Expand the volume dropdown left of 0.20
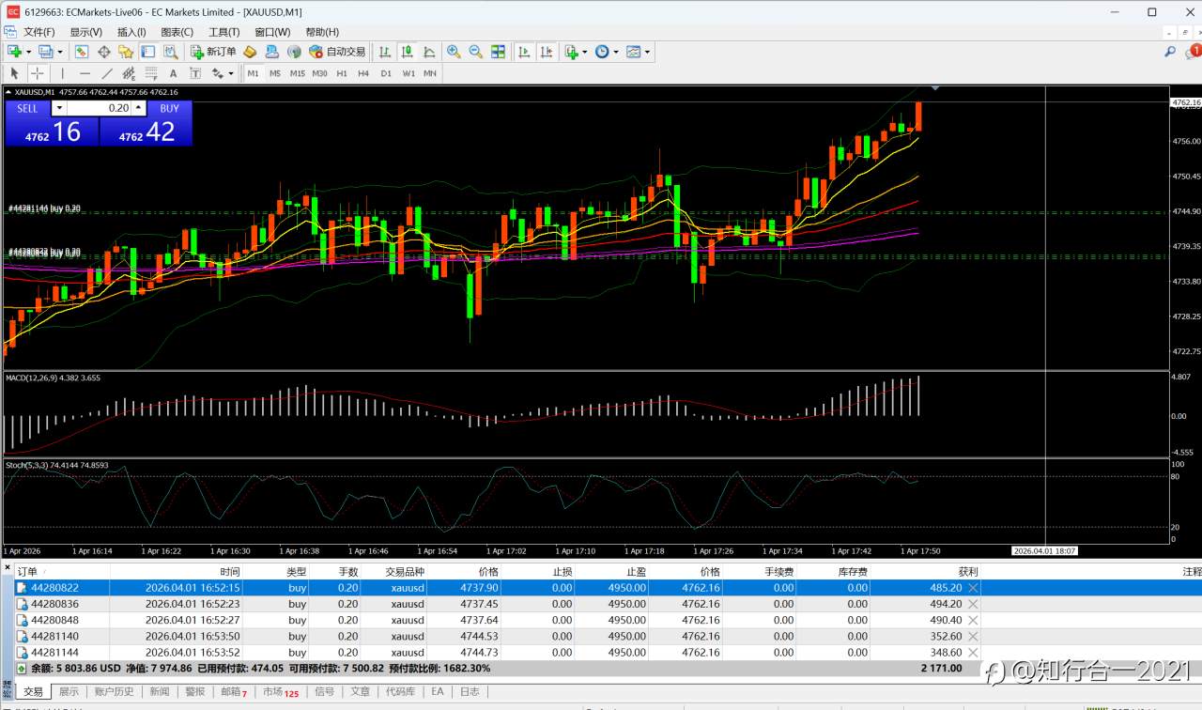Image resolution: width=1202 pixels, height=710 pixels. coord(58,108)
